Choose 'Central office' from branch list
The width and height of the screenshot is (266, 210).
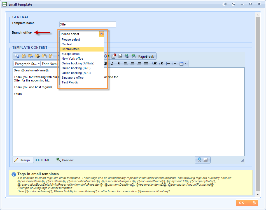point(82,49)
